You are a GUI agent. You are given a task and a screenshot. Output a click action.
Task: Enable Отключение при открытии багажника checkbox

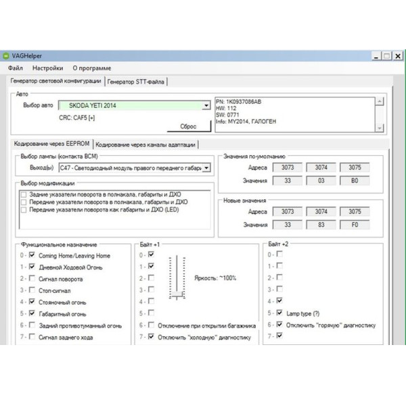tap(151, 325)
